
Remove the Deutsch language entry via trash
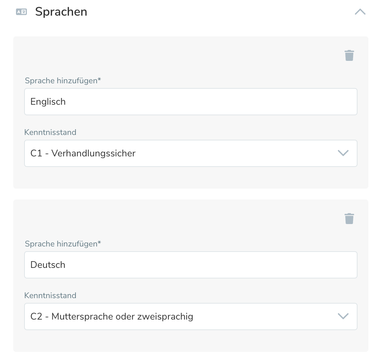click(349, 219)
